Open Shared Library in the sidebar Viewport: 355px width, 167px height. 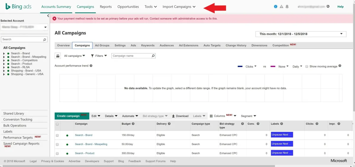pos(14,113)
